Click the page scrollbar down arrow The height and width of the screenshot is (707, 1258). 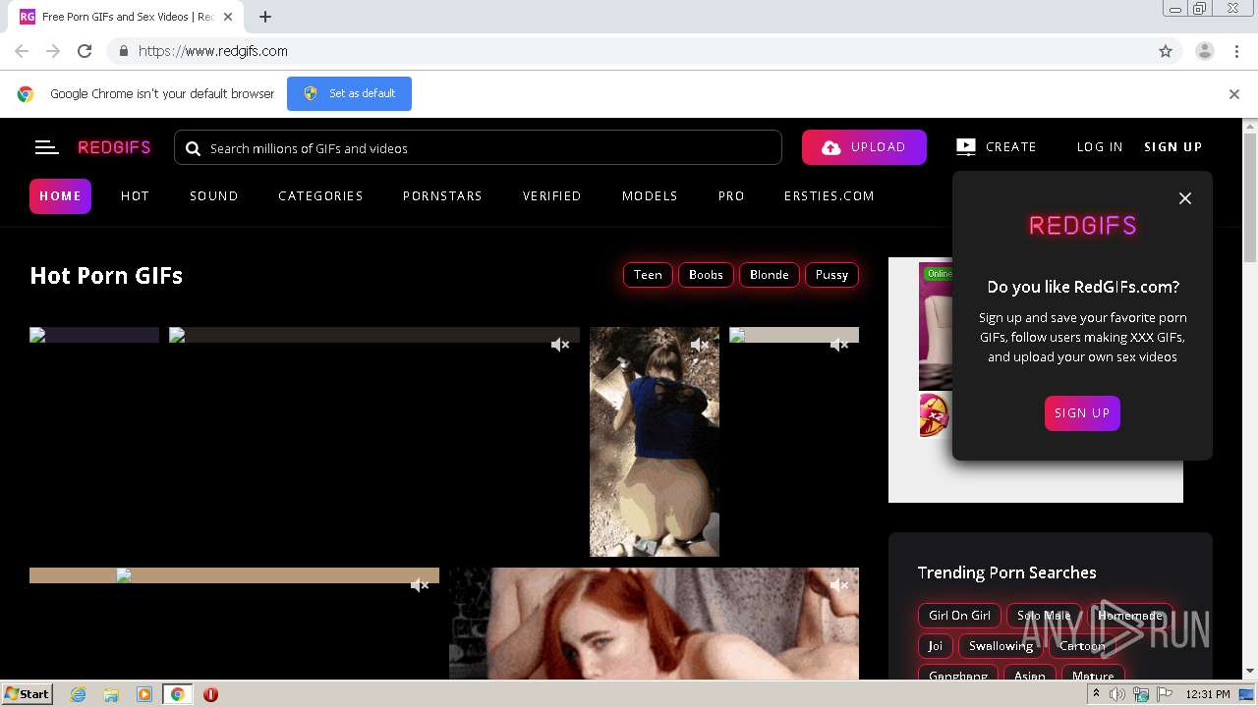(x=1250, y=672)
